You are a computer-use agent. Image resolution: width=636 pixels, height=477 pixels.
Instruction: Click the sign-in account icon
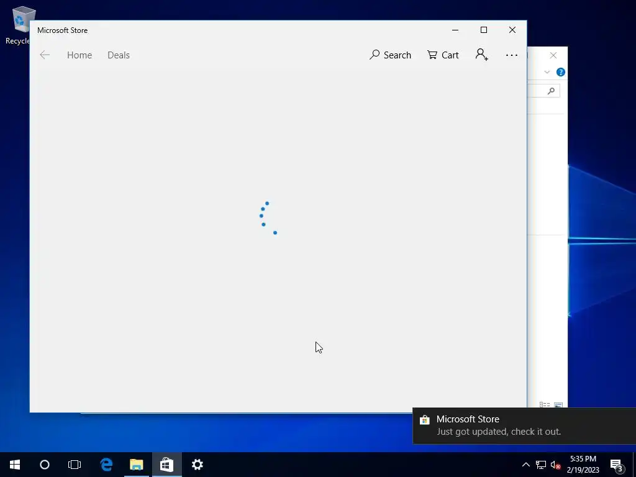click(482, 55)
